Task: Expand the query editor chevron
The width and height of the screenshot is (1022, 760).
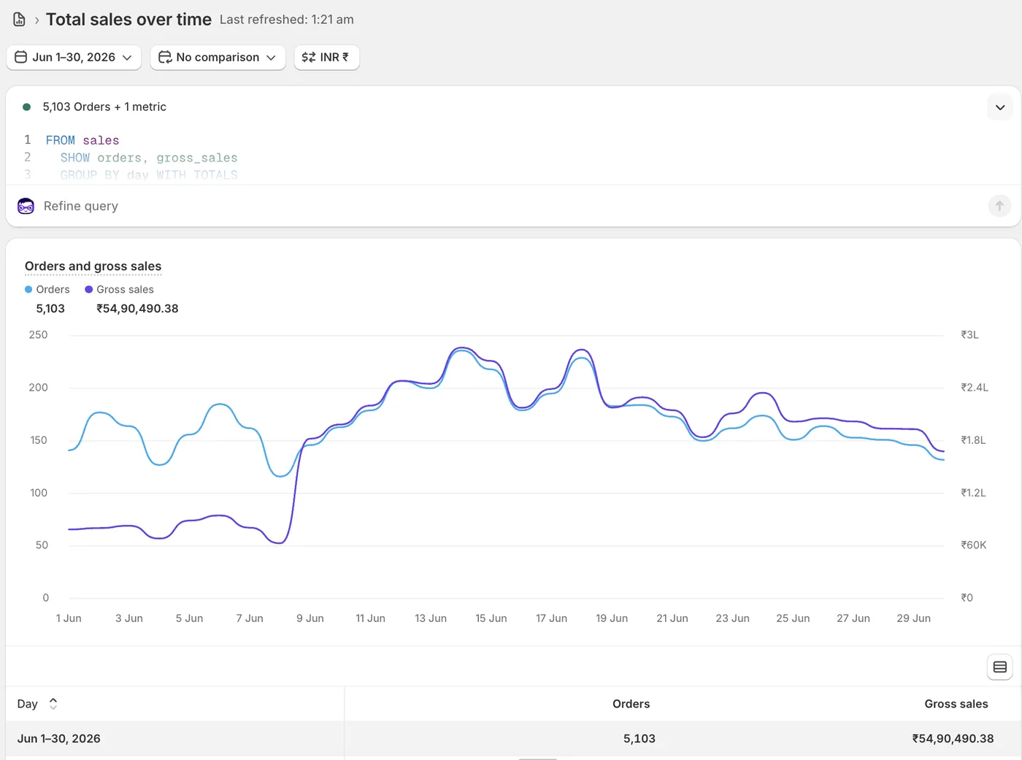Action: click(1000, 107)
